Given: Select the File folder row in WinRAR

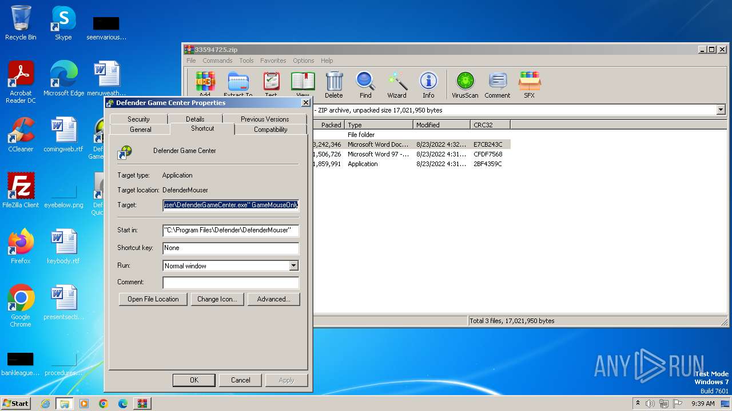Looking at the screenshot, I should click(412, 135).
